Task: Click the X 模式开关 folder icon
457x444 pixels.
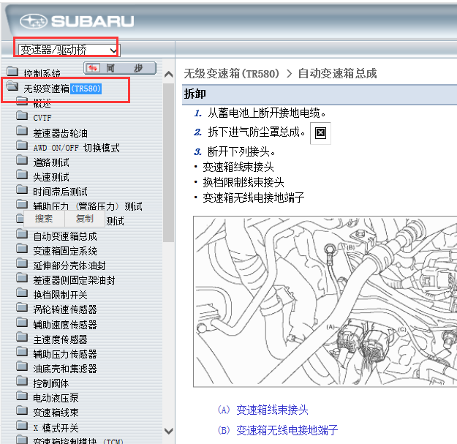Action: point(22,425)
